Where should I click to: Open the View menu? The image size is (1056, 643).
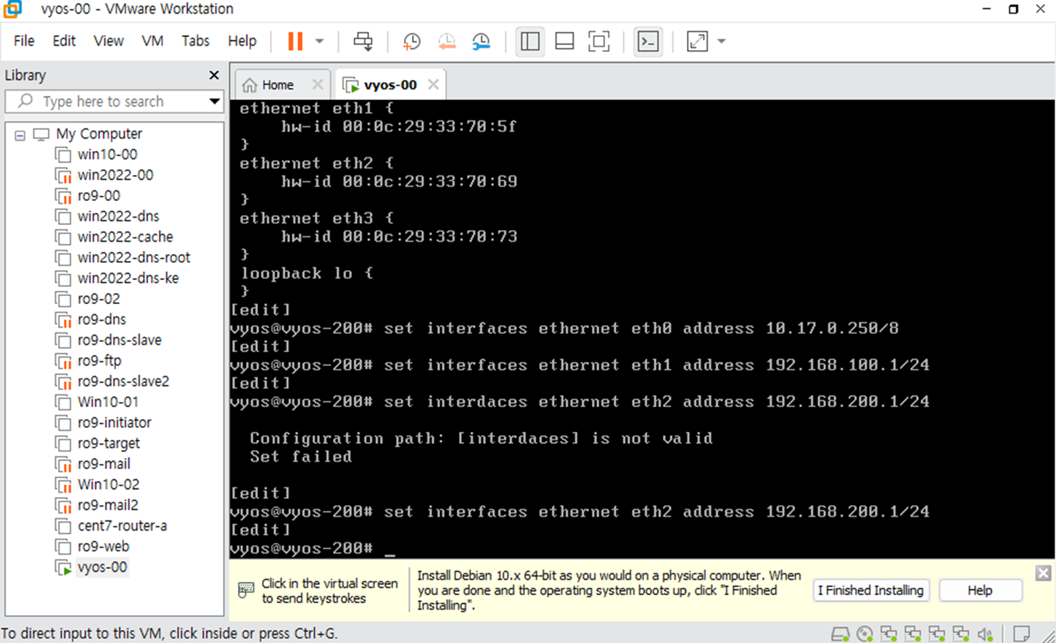(x=108, y=41)
